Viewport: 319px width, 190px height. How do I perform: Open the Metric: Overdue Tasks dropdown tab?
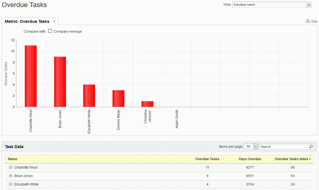pyautogui.click(x=30, y=22)
